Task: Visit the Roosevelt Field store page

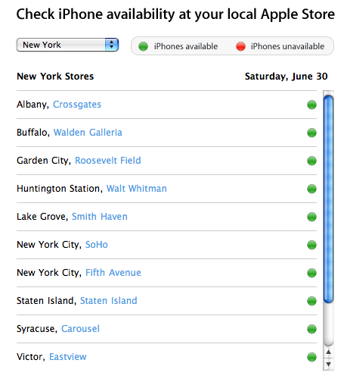Action: coord(108,161)
